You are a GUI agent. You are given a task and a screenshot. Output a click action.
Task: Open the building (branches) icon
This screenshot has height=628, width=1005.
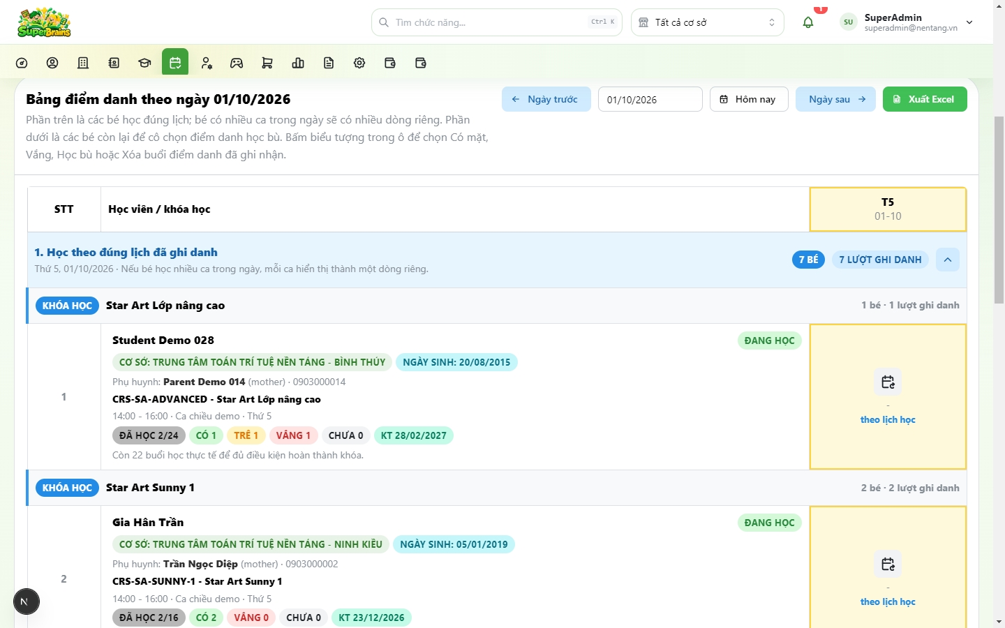coord(83,63)
